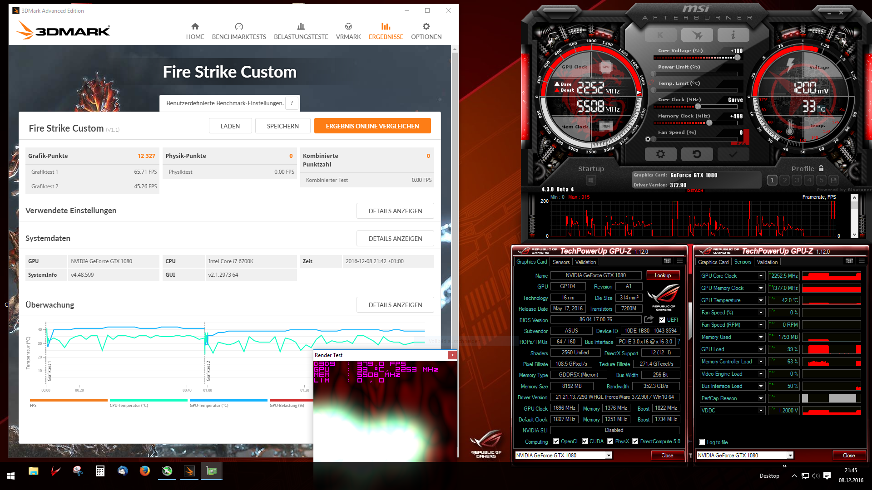
Task: Open VRMARK tab in 3DMark
Action: [348, 31]
